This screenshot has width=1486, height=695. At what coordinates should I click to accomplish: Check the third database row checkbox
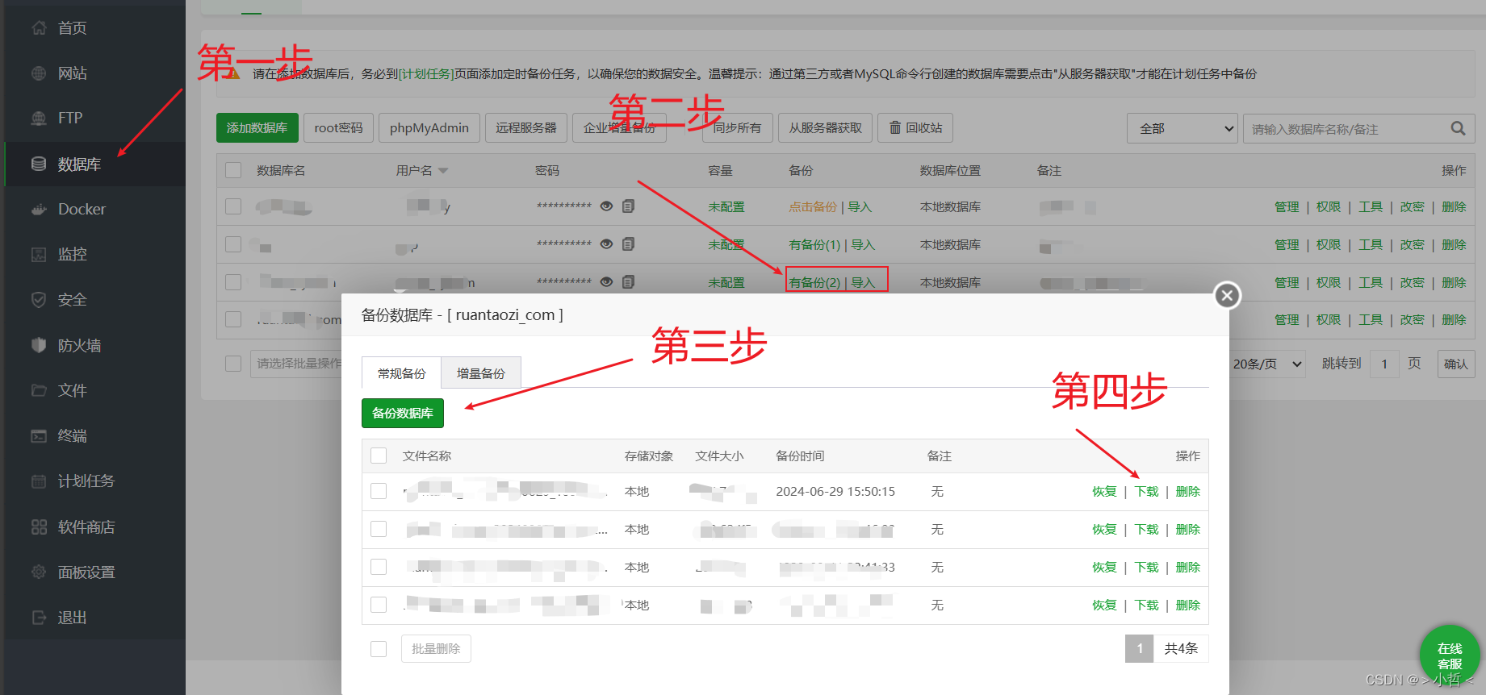tap(233, 282)
